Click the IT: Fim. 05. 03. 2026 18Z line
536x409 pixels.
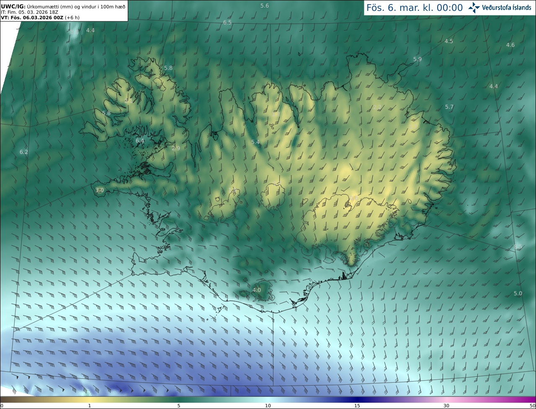29,12
